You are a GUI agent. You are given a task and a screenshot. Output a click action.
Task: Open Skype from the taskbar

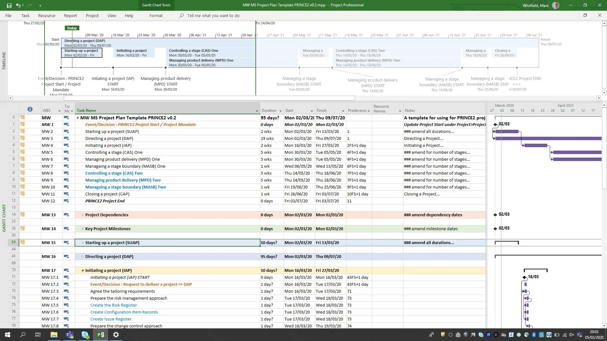pyautogui.click(x=85, y=334)
